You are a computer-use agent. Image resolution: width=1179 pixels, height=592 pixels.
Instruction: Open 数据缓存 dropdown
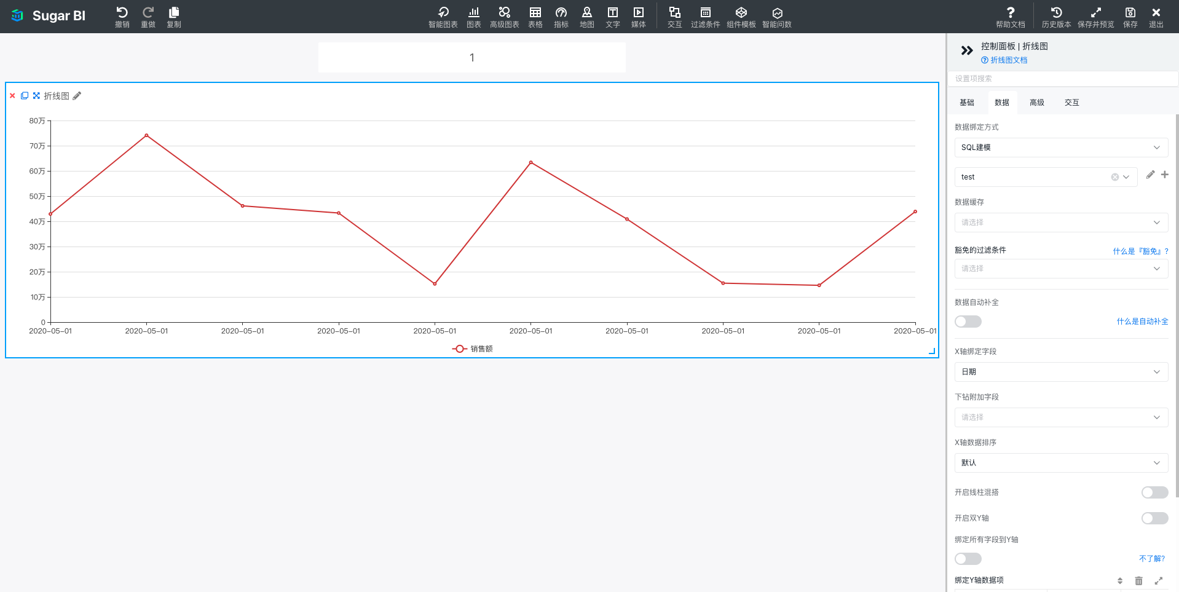pos(1062,223)
